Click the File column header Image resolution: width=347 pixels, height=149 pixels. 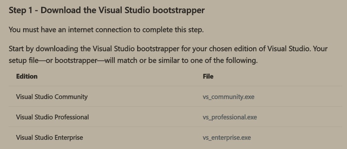pyautogui.click(x=208, y=76)
